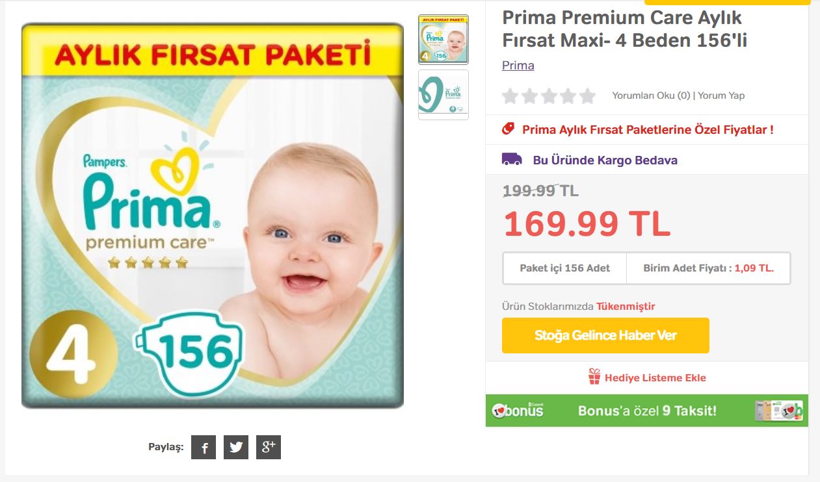This screenshot has height=482, width=820.
Task: Rate product with the first star
Action: (x=510, y=96)
